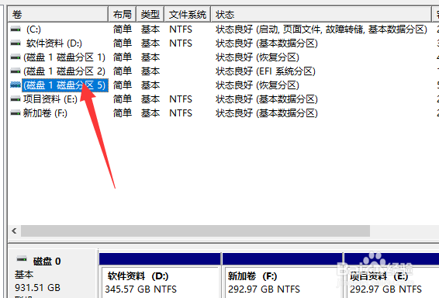Click the 磁盘 0 disk label panel
This screenshot has width=439, height=298.
coord(54,274)
